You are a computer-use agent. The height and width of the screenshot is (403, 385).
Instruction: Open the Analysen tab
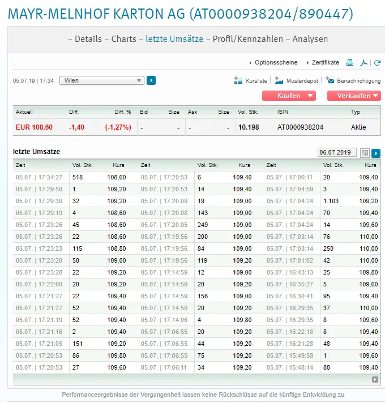[x=310, y=39]
